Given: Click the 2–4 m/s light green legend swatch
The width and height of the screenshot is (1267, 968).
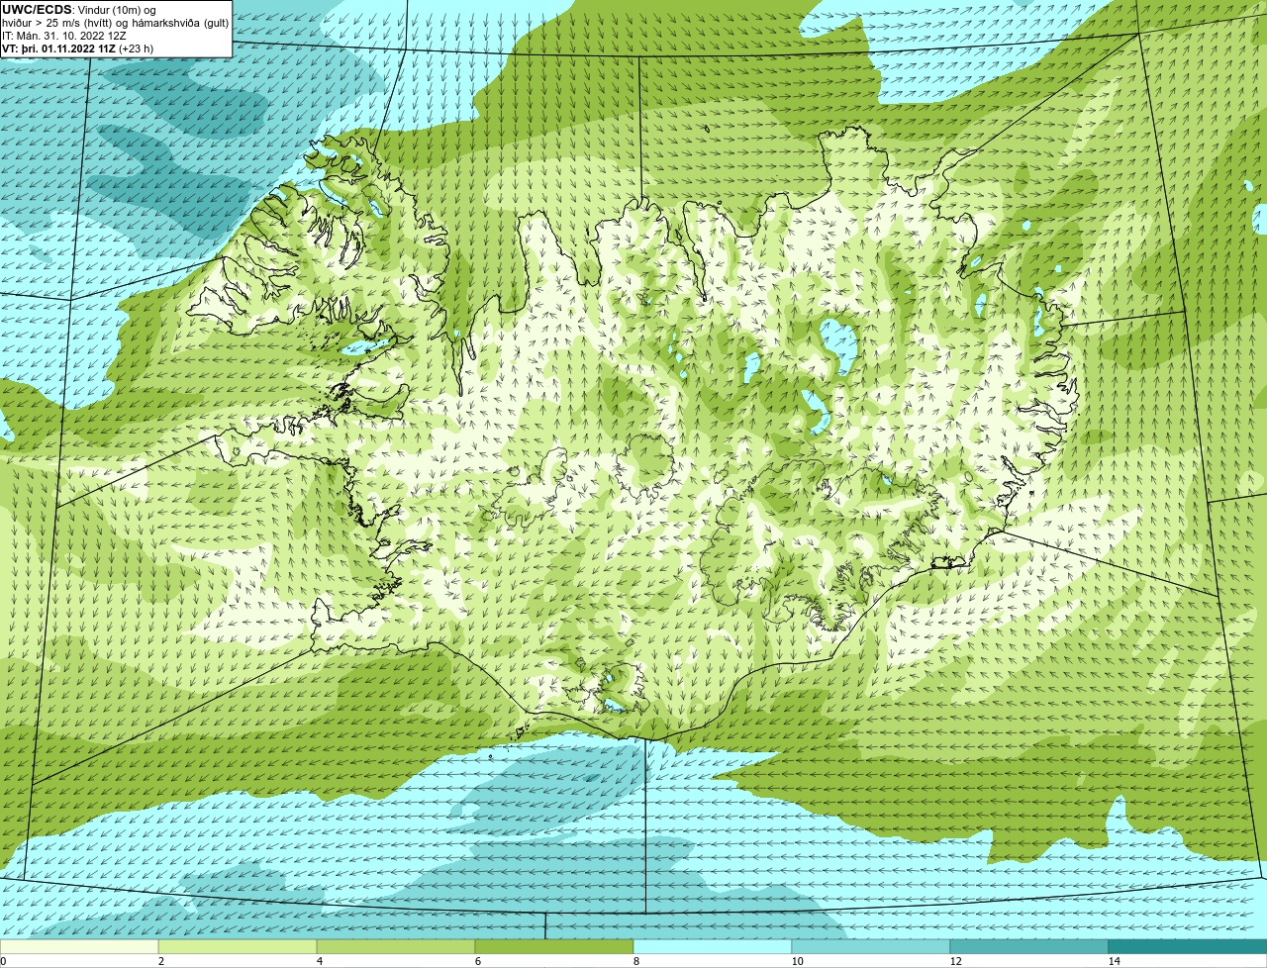Looking at the screenshot, I should [238, 947].
